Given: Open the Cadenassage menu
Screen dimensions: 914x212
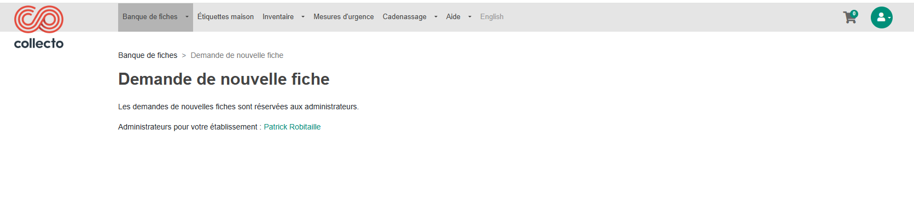Looking at the screenshot, I should tap(404, 17).
